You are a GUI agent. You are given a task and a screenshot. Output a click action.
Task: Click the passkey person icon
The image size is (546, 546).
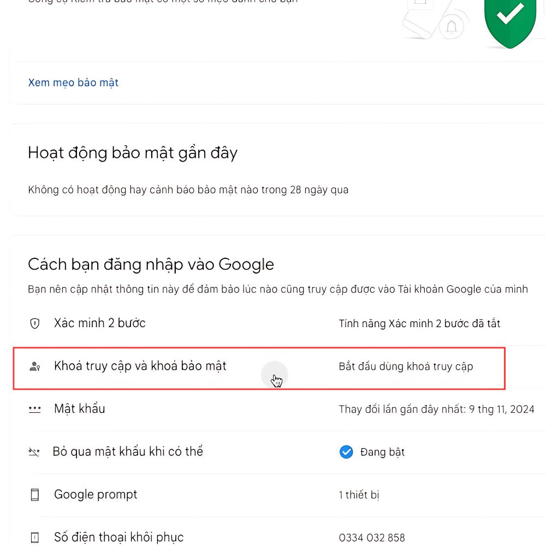point(34,366)
